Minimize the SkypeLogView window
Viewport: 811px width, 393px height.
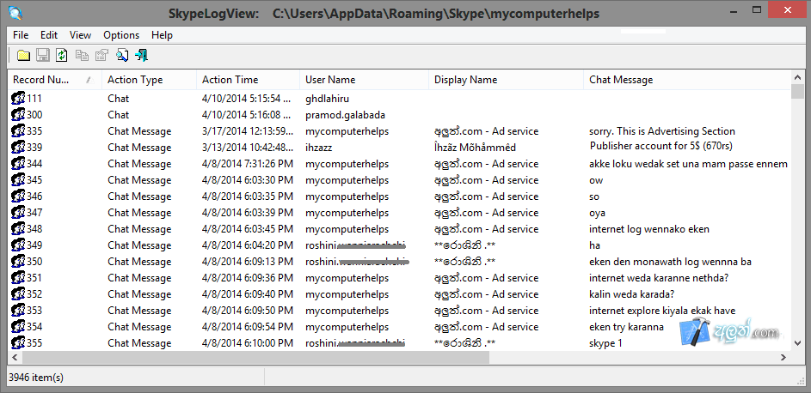[734, 10]
